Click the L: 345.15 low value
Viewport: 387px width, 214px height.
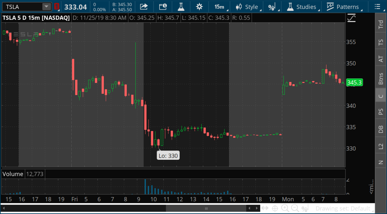[193, 18]
